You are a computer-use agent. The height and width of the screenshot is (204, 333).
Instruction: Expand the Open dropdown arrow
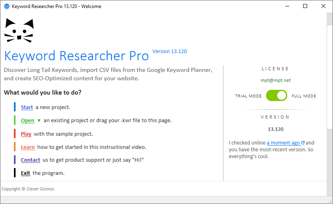pos(39,121)
